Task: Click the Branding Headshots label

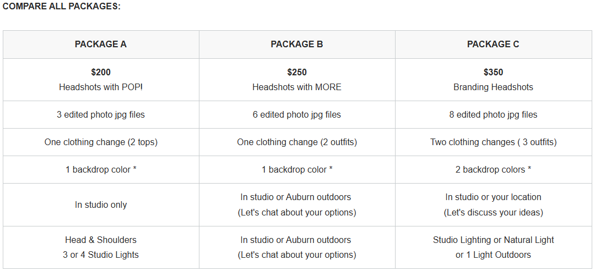Action: tap(493, 87)
